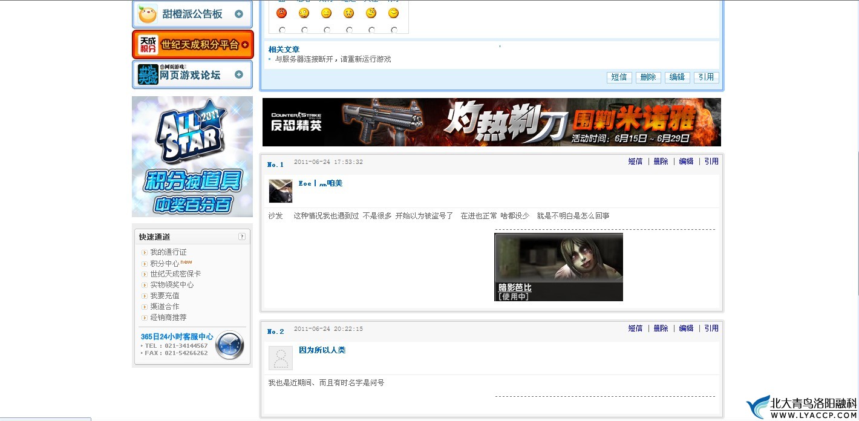Click 删除 link on reply No.2

[661, 328]
